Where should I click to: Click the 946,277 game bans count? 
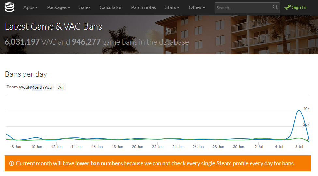click(x=86, y=42)
